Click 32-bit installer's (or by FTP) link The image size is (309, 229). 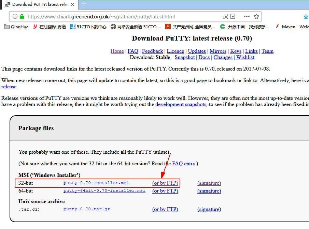tap(165, 183)
